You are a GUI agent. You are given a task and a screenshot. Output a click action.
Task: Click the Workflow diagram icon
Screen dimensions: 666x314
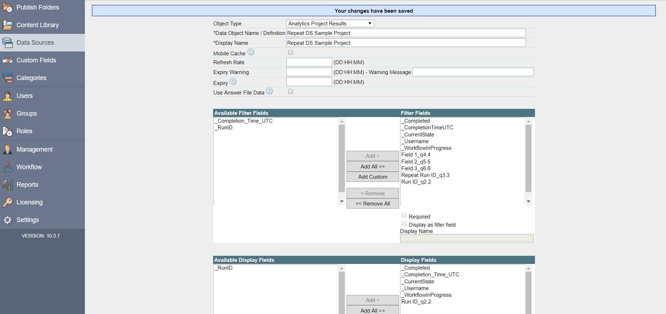point(7,167)
